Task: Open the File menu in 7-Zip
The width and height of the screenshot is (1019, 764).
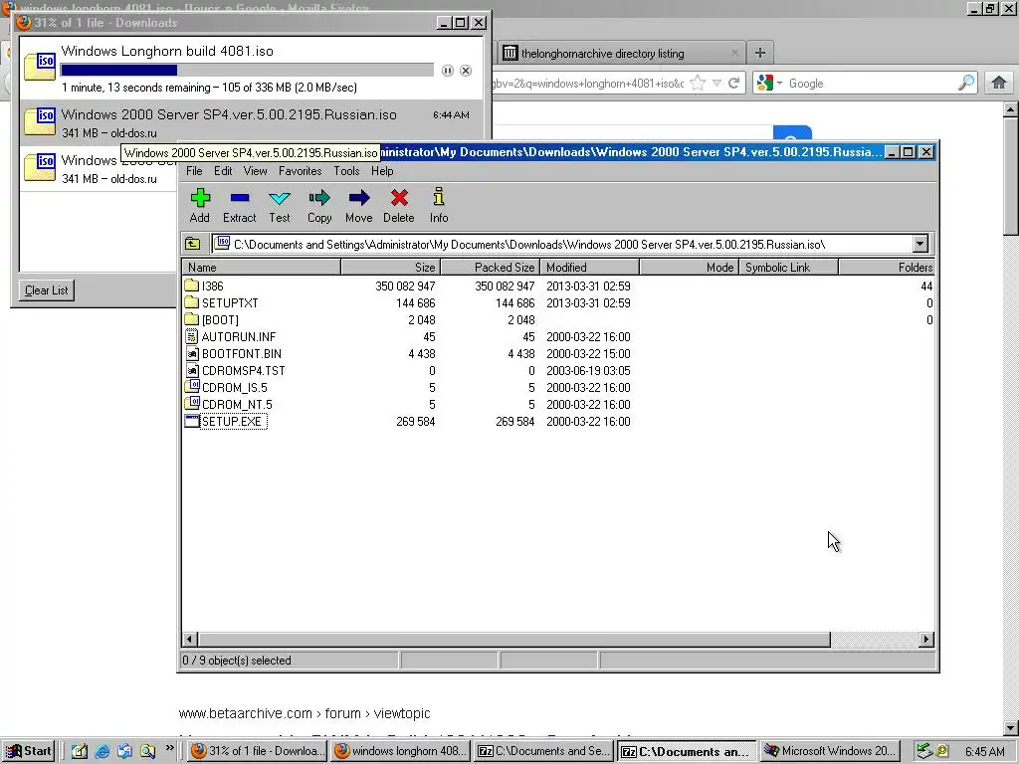Action: click(x=194, y=171)
